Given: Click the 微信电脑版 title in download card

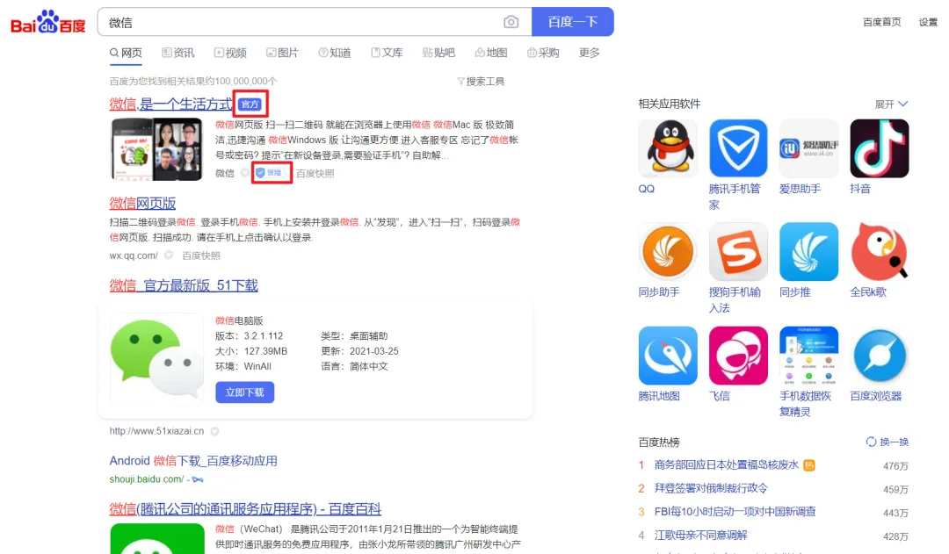Looking at the screenshot, I should click(x=239, y=320).
